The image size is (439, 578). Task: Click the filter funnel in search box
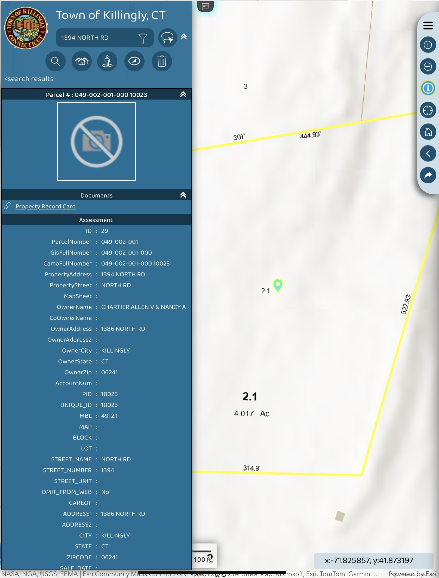[x=143, y=38]
